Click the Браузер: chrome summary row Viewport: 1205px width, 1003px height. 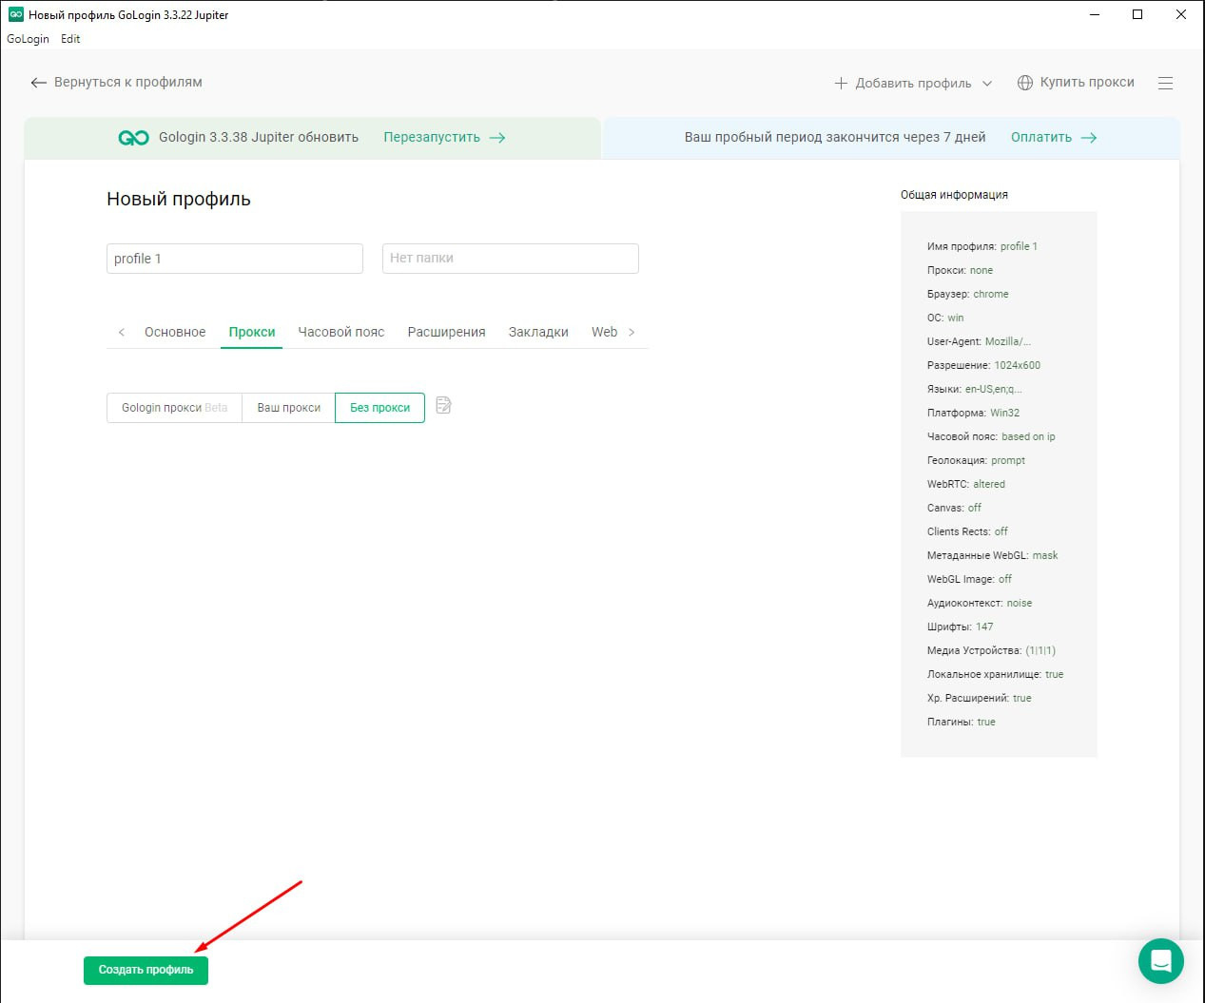pyautogui.click(x=968, y=294)
